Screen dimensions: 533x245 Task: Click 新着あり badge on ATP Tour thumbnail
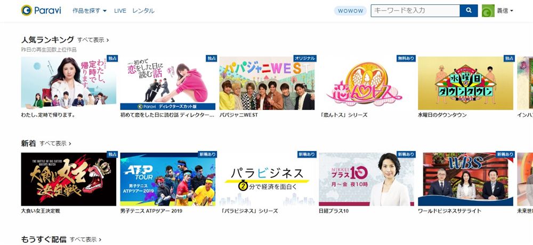(x=207, y=154)
